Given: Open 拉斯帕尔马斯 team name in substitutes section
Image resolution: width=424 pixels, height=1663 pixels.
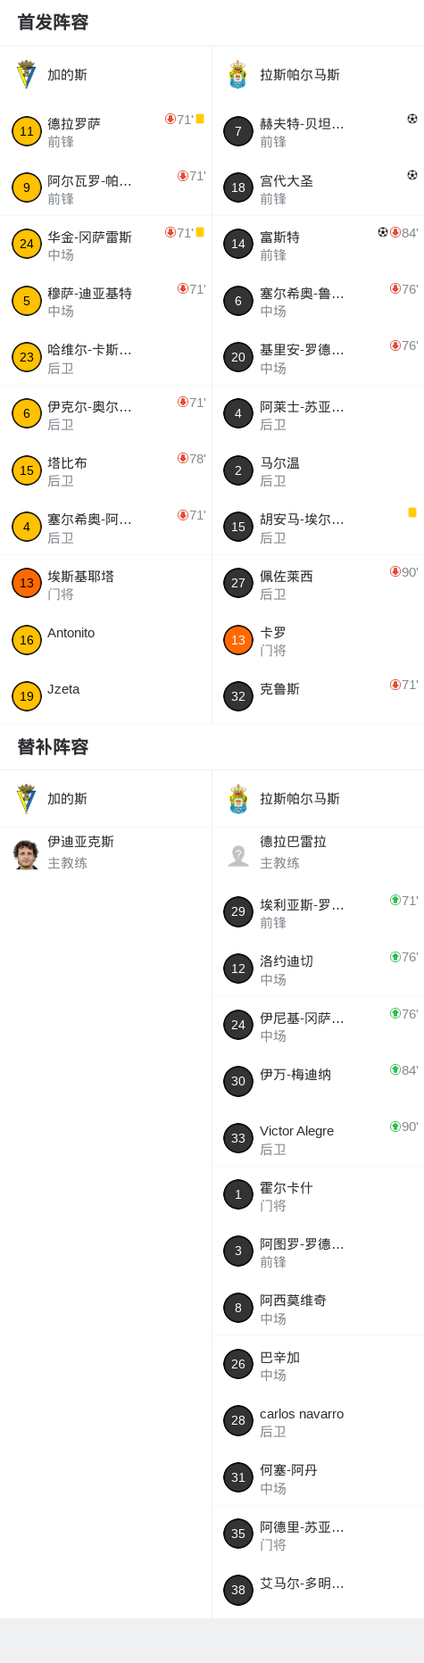Looking at the screenshot, I should tap(300, 799).
